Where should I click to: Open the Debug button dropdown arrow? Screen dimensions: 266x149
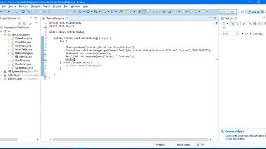tap(84, 12)
